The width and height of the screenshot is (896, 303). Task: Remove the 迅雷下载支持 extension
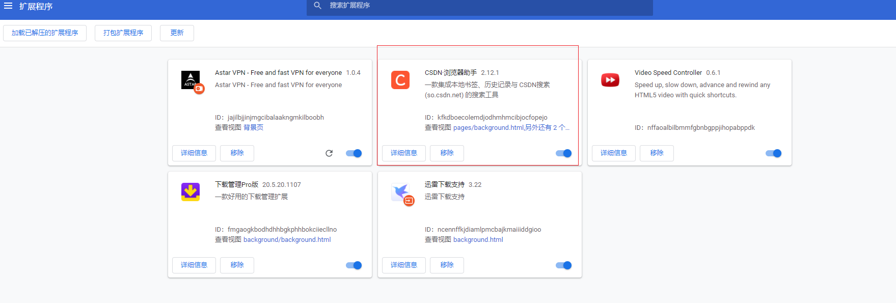coord(447,265)
